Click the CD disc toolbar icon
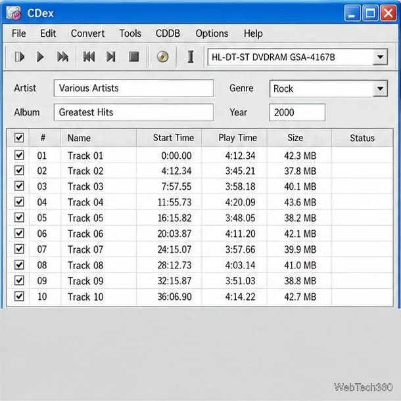 pyautogui.click(x=162, y=57)
